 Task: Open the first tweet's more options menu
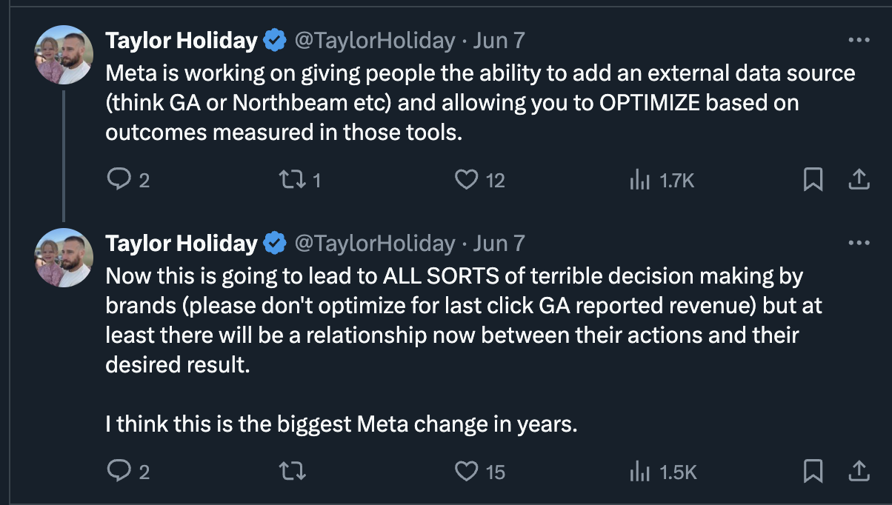point(858,40)
